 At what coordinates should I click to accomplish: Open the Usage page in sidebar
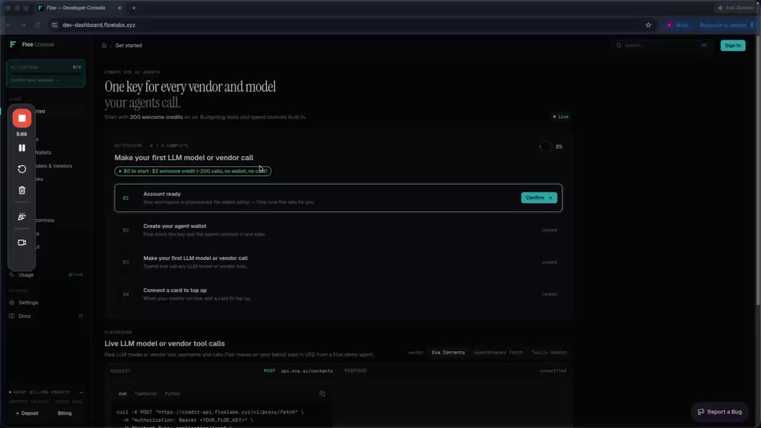(x=26, y=275)
